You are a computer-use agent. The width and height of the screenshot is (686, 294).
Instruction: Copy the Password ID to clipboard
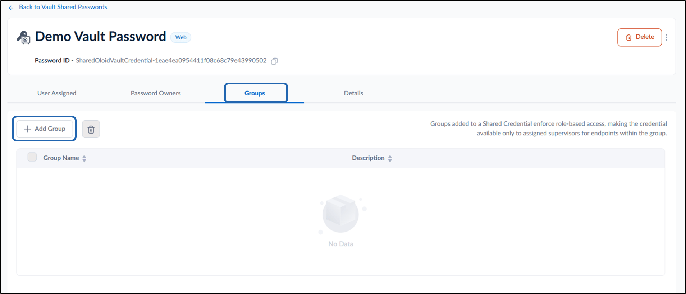click(x=274, y=61)
